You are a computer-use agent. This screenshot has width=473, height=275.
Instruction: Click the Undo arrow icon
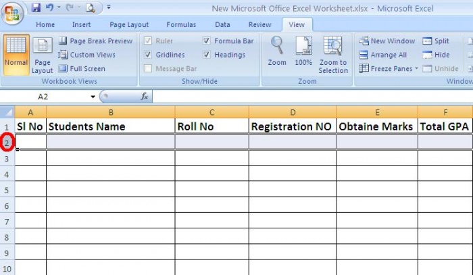[49, 8]
